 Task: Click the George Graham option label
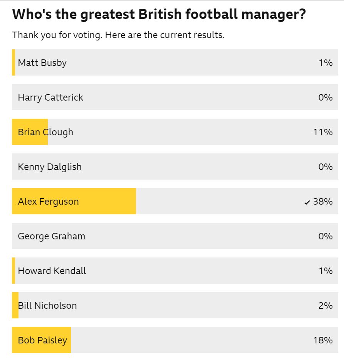pyautogui.click(x=52, y=236)
